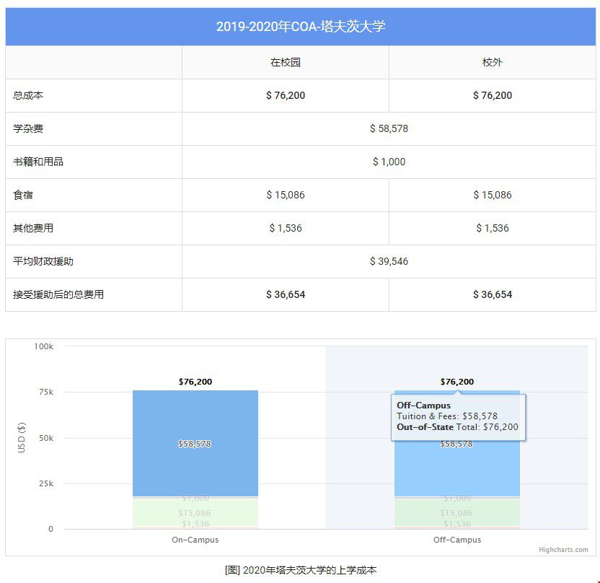Click the 25k y-axis label
The height and width of the screenshot is (583, 600).
[46, 483]
